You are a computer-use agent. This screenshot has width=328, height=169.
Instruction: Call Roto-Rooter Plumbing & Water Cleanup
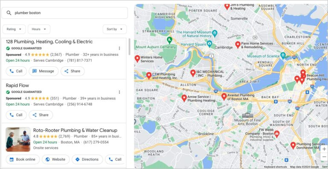coord(115,159)
